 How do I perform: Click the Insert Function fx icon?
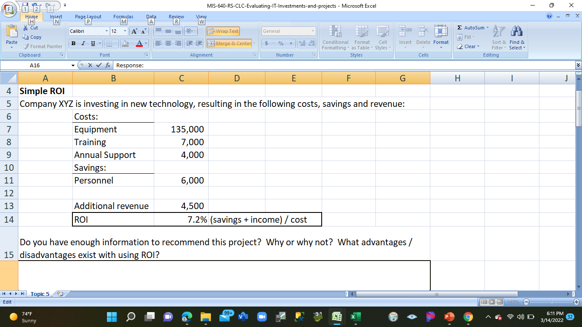(108, 66)
